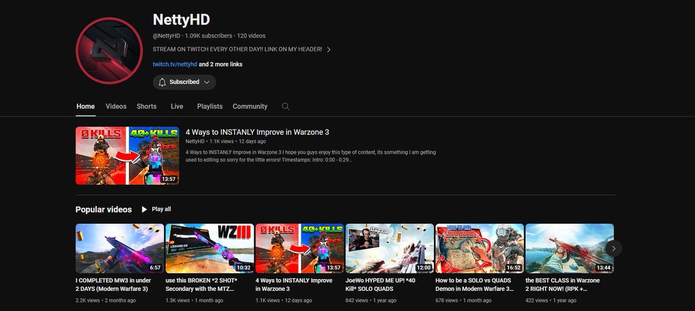Click the channel description 'STREAM ON TWITCH EVERY OTHER DAY!!'
This screenshot has height=311, width=695.
pos(237,50)
